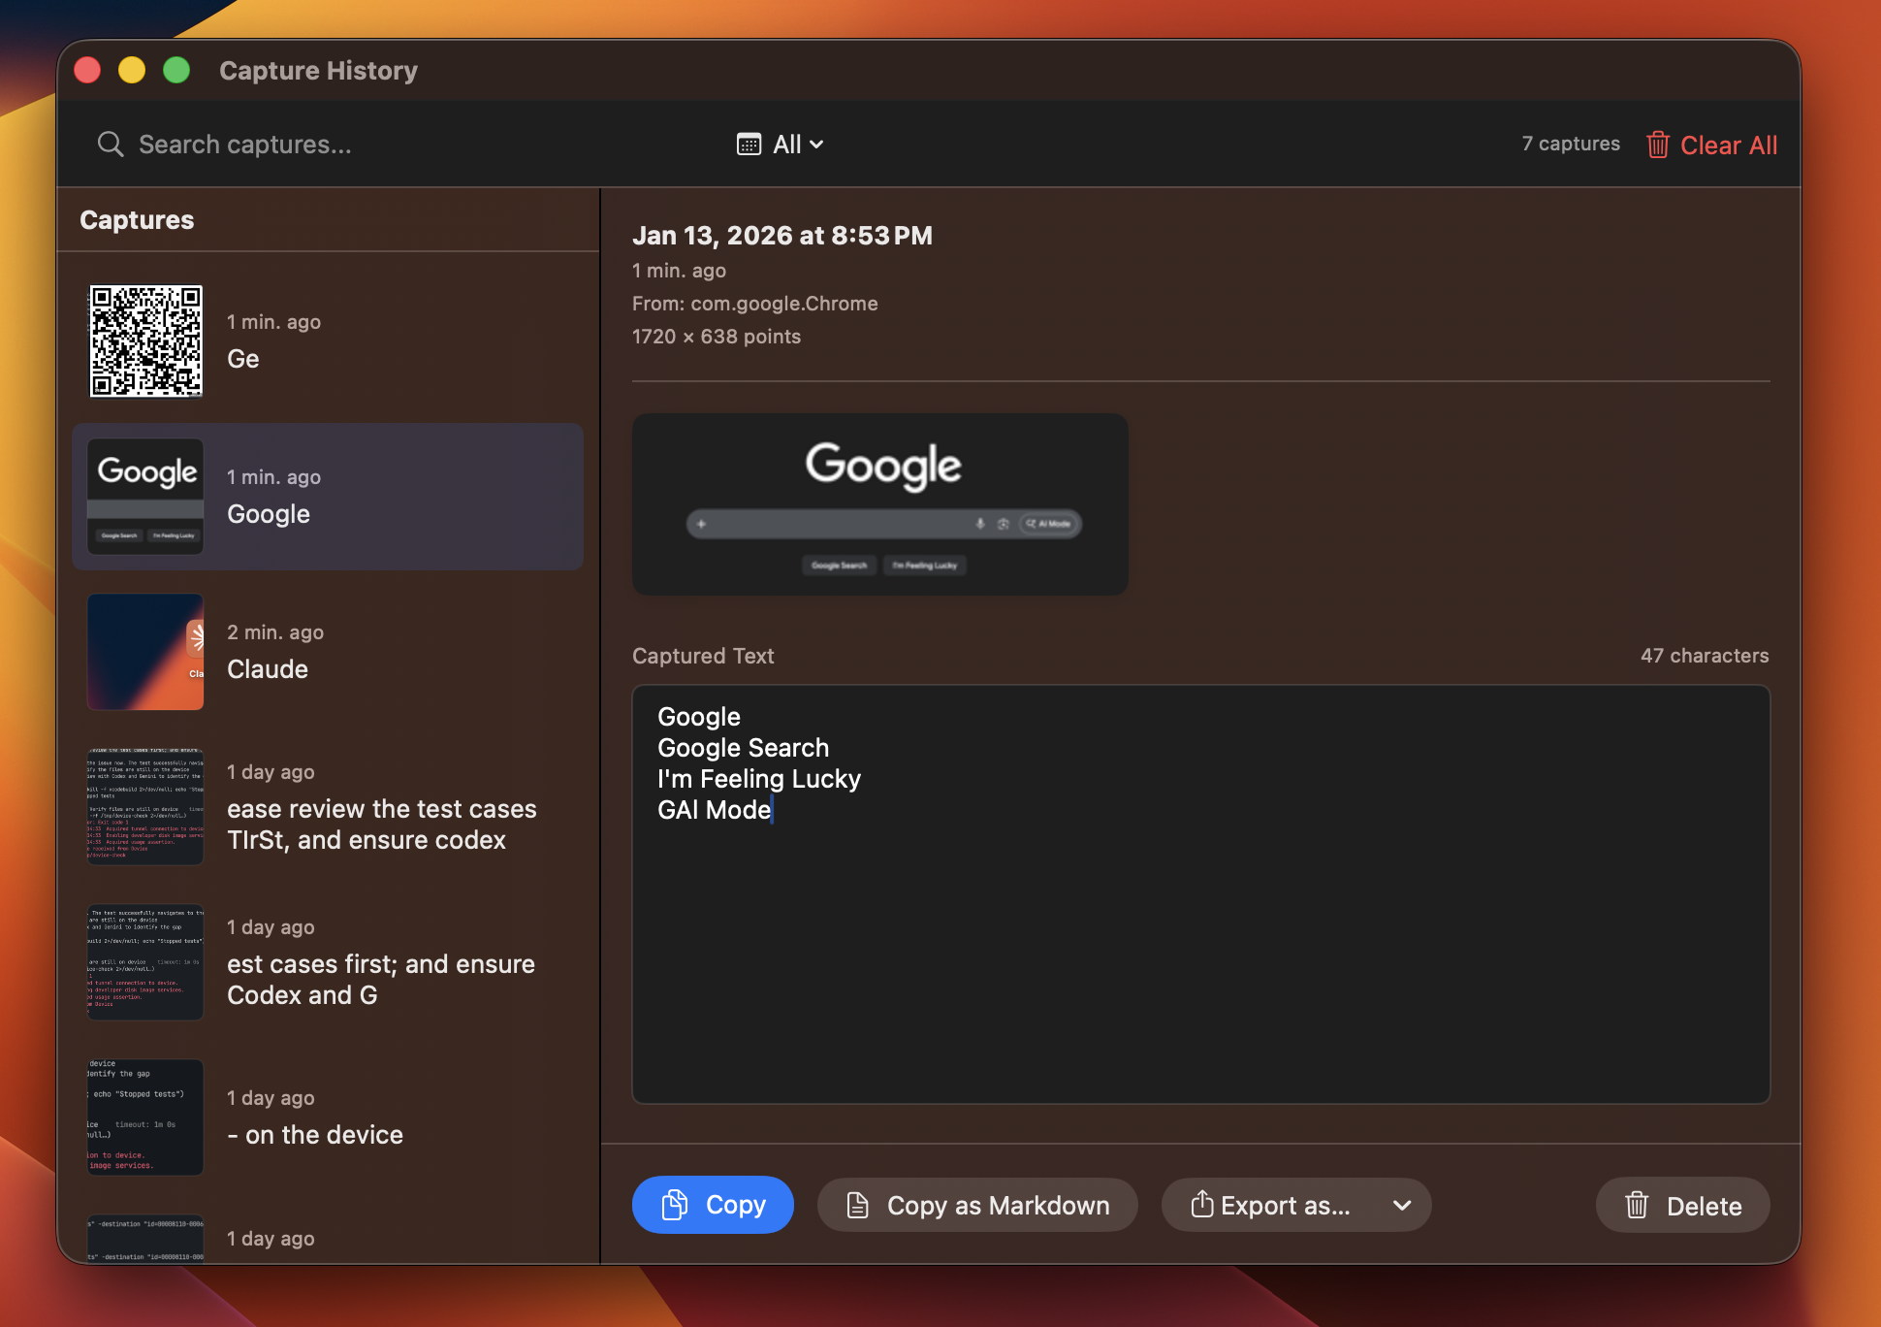Screen dimensions: 1881x1327
Task: Click the magnifying glass search icon
Action: coord(111,144)
